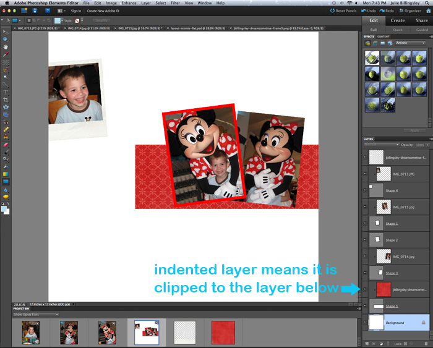Hide the Background layer
The image size is (433, 348).
[365, 322]
